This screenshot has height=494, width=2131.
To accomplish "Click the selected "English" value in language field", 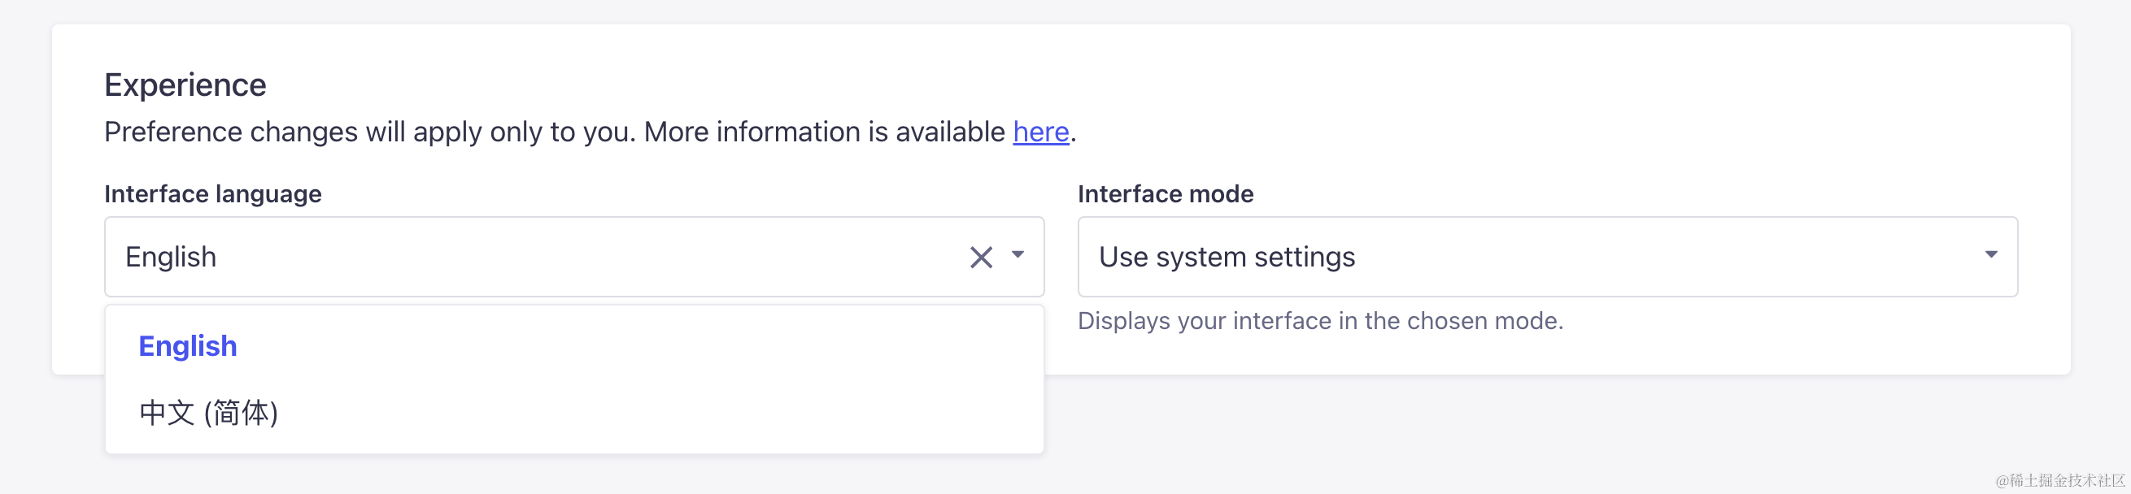I will tap(172, 258).
